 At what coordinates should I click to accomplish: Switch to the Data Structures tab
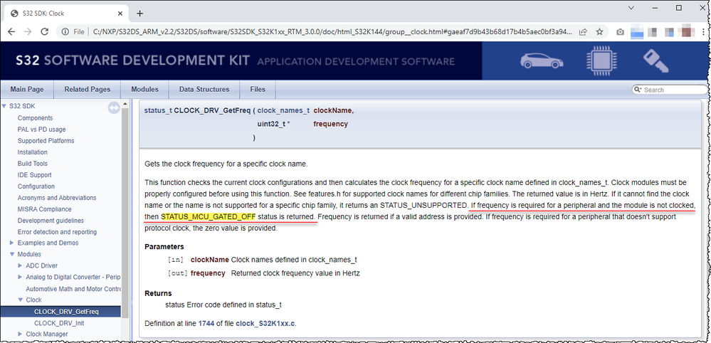[x=204, y=89]
